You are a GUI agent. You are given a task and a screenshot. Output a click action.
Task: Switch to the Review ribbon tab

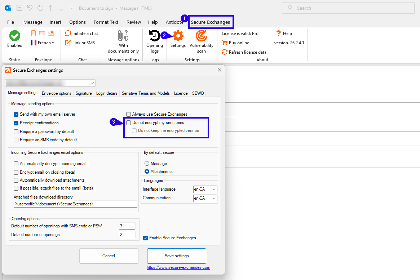[x=134, y=22]
